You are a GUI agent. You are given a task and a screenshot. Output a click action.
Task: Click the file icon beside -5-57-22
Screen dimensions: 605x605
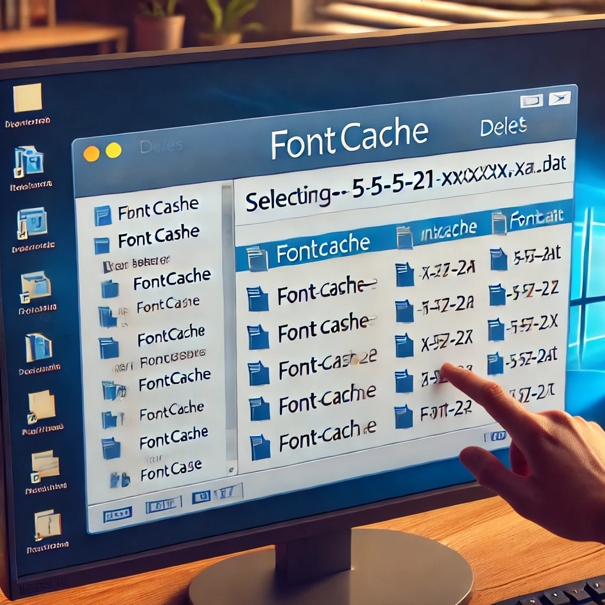(497, 294)
